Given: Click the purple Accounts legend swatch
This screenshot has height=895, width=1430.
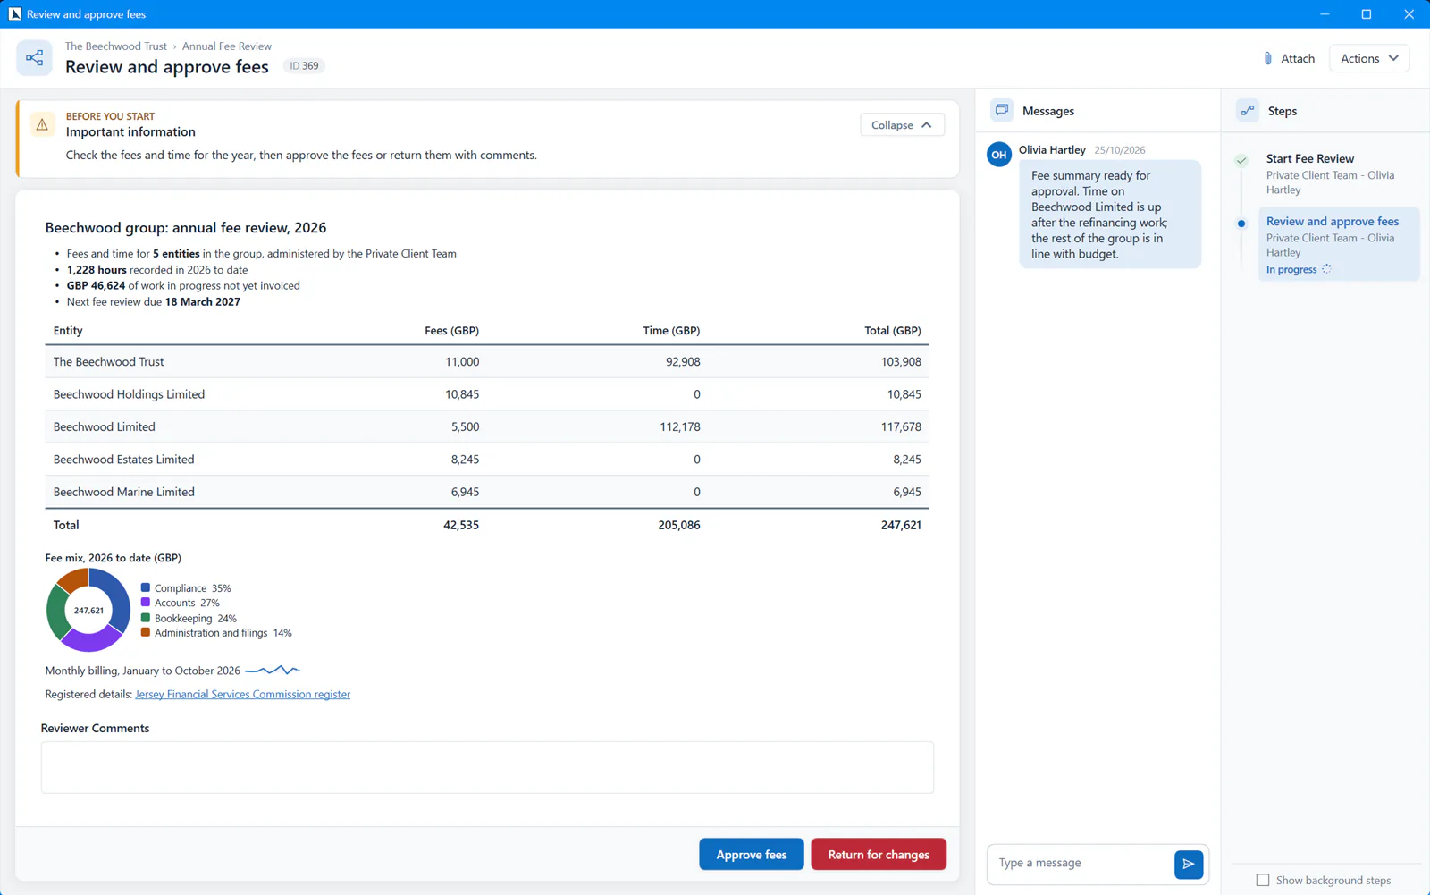Looking at the screenshot, I should [146, 603].
